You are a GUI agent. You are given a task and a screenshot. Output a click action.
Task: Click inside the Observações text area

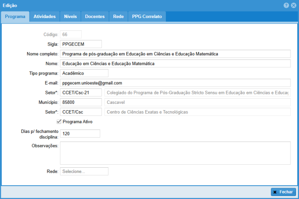175,153
